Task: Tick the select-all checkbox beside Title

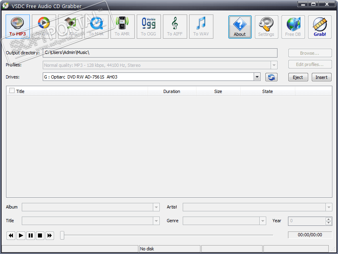Action: tap(12, 91)
